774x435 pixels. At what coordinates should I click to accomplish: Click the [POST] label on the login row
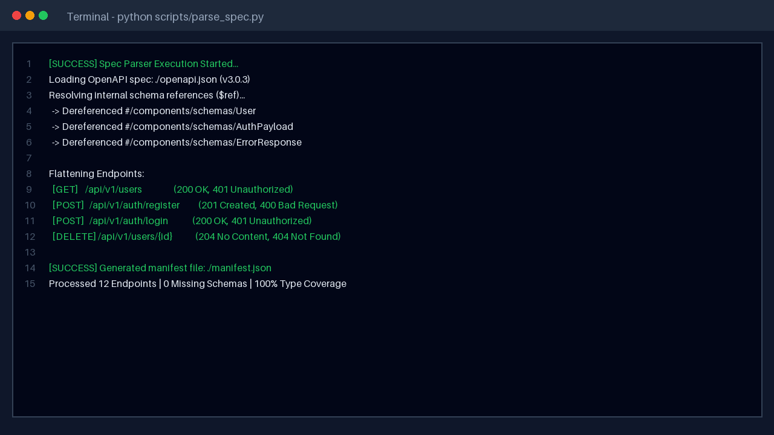click(x=68, y=221)
